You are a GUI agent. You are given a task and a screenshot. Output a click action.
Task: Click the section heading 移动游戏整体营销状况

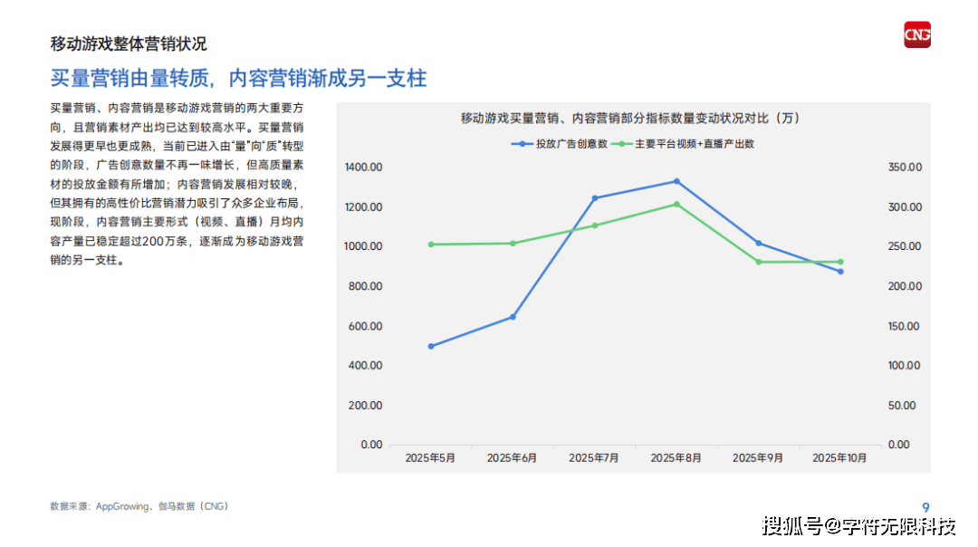point(129,43)
